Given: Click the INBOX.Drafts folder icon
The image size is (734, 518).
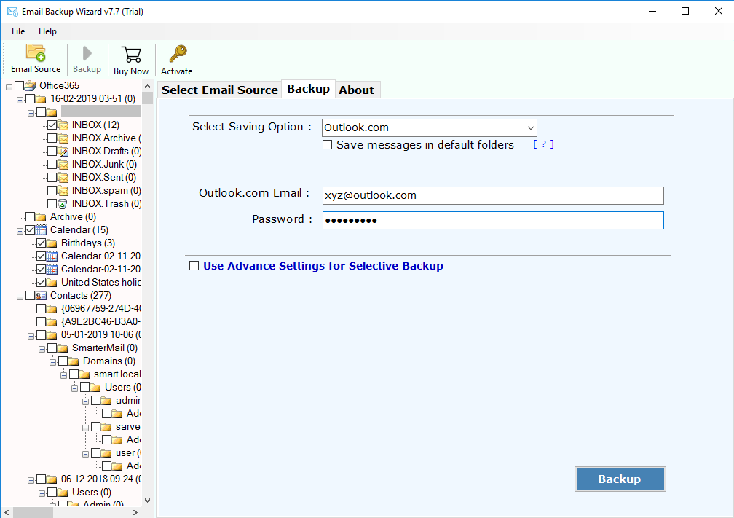Looking at the screenshot, I should tap(63, 152).
